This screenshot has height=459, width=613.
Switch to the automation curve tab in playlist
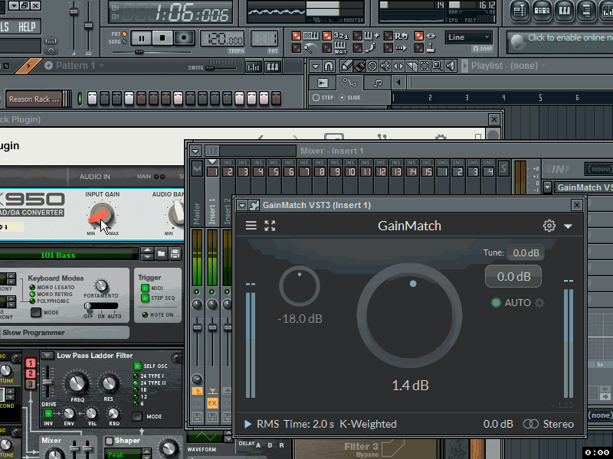pos(349,83)
